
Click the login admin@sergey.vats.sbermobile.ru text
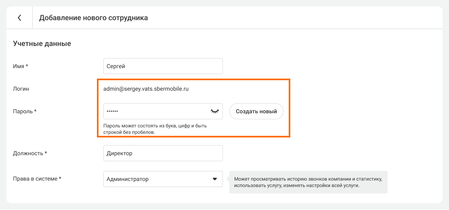pyautogui.click(x=146, y=89)
